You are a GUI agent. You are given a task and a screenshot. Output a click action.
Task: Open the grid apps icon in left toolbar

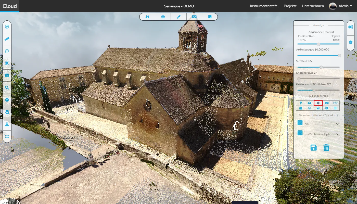tap(7, 136)
